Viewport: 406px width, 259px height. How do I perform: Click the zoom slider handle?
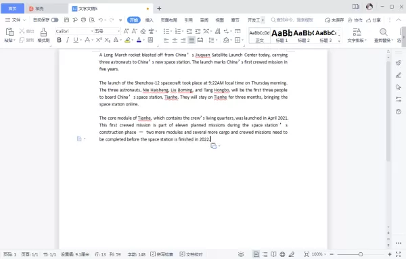pos(361,254)
